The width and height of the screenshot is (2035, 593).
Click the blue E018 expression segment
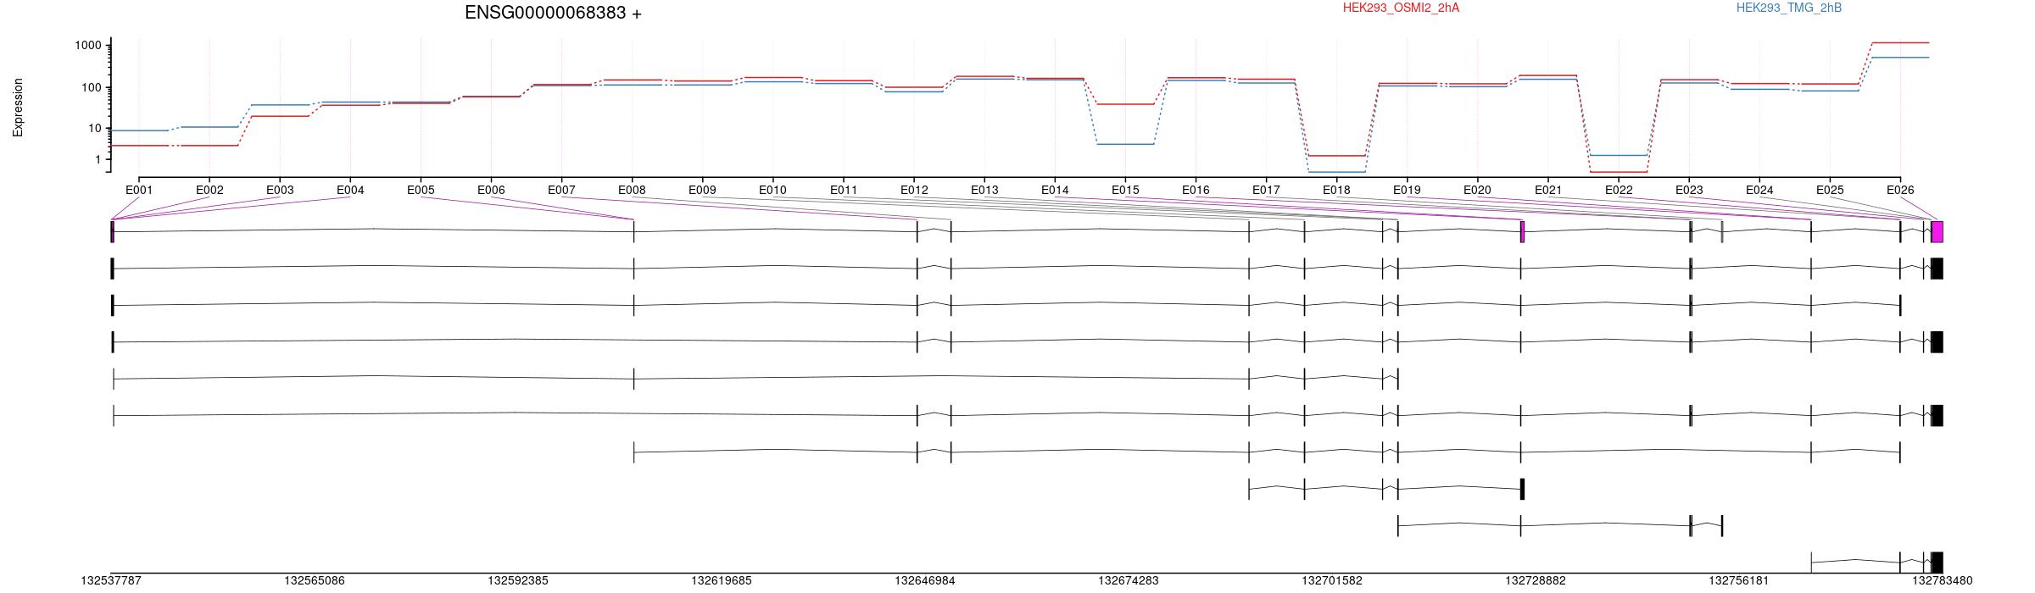[1336, 172]
